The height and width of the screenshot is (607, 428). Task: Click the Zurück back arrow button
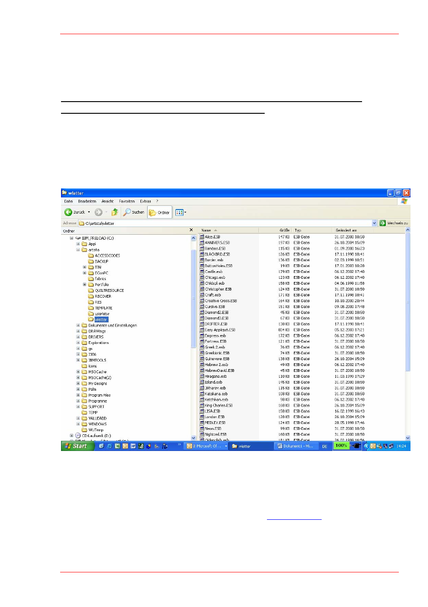(74, 212)
